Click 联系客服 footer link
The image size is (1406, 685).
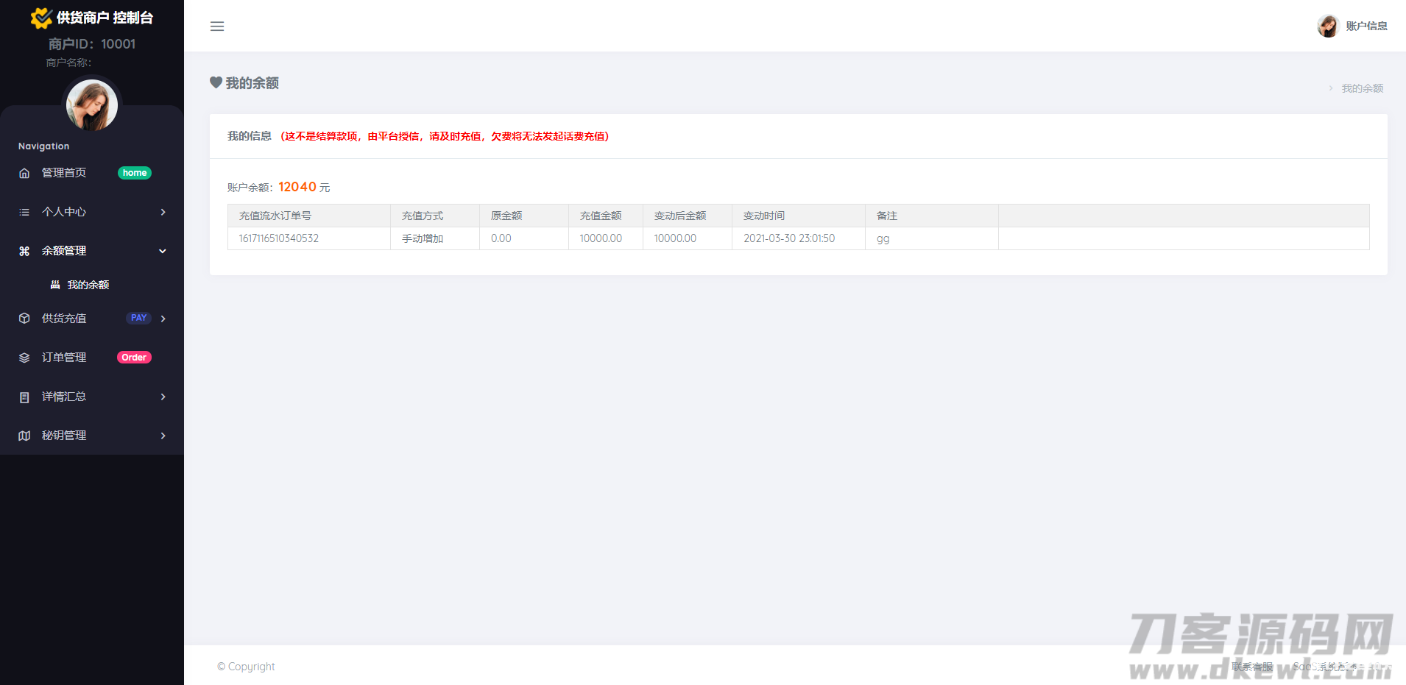point(1252,667)
